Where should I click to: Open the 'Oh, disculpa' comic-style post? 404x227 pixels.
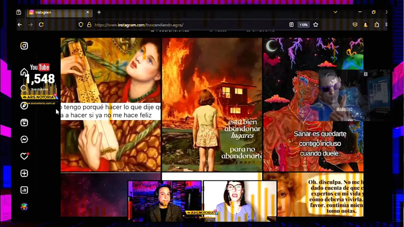[320, 195]
